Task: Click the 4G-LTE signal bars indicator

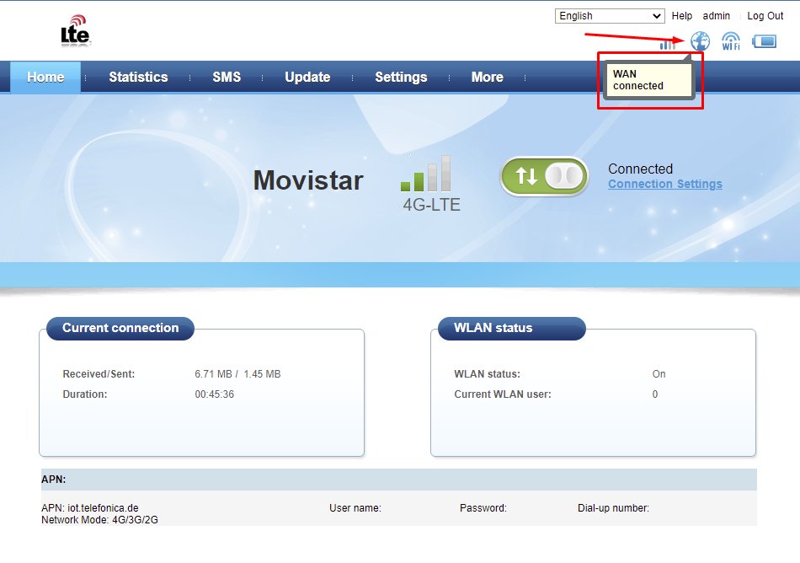Action: click(425, 173)
